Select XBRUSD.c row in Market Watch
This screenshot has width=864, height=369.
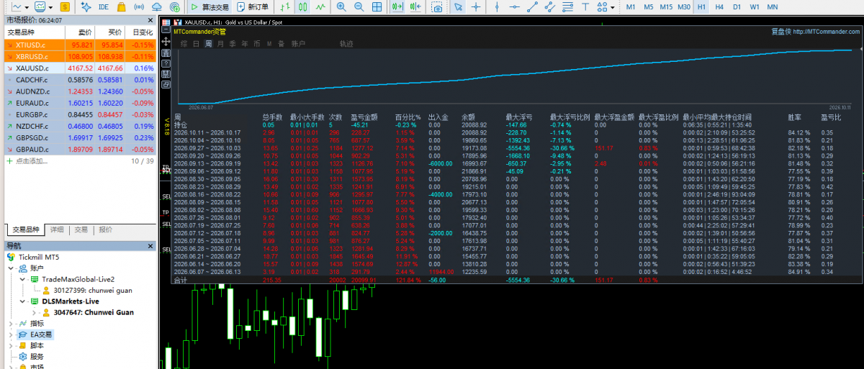point(80,56)
